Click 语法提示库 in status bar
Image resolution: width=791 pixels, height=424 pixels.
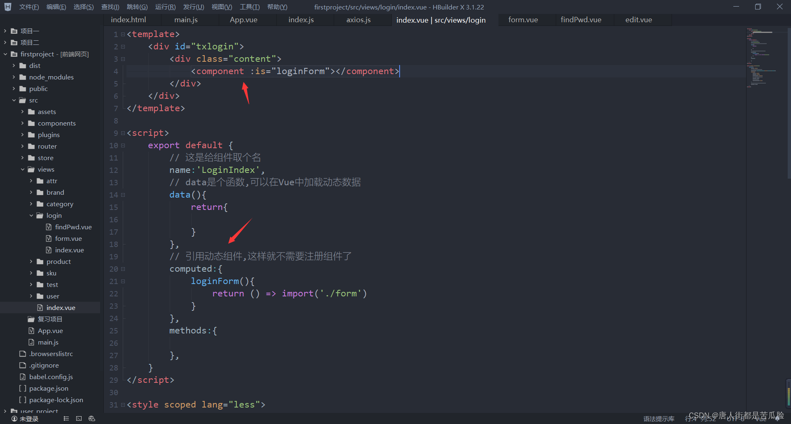(659, 419)
